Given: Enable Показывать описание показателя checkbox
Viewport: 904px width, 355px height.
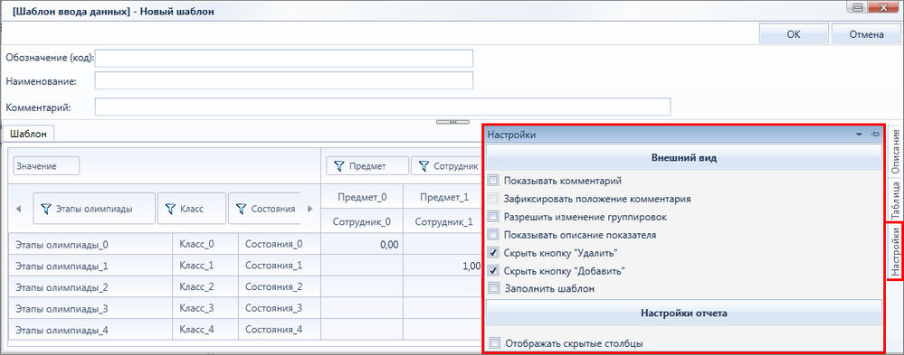Looking at the screenshot, I should (493, 235).
